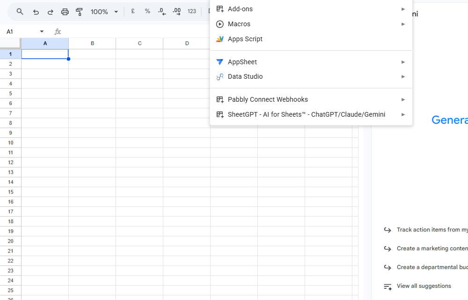
Task: Select column B header
Action: pyautogui.click(x=92, y=43)
